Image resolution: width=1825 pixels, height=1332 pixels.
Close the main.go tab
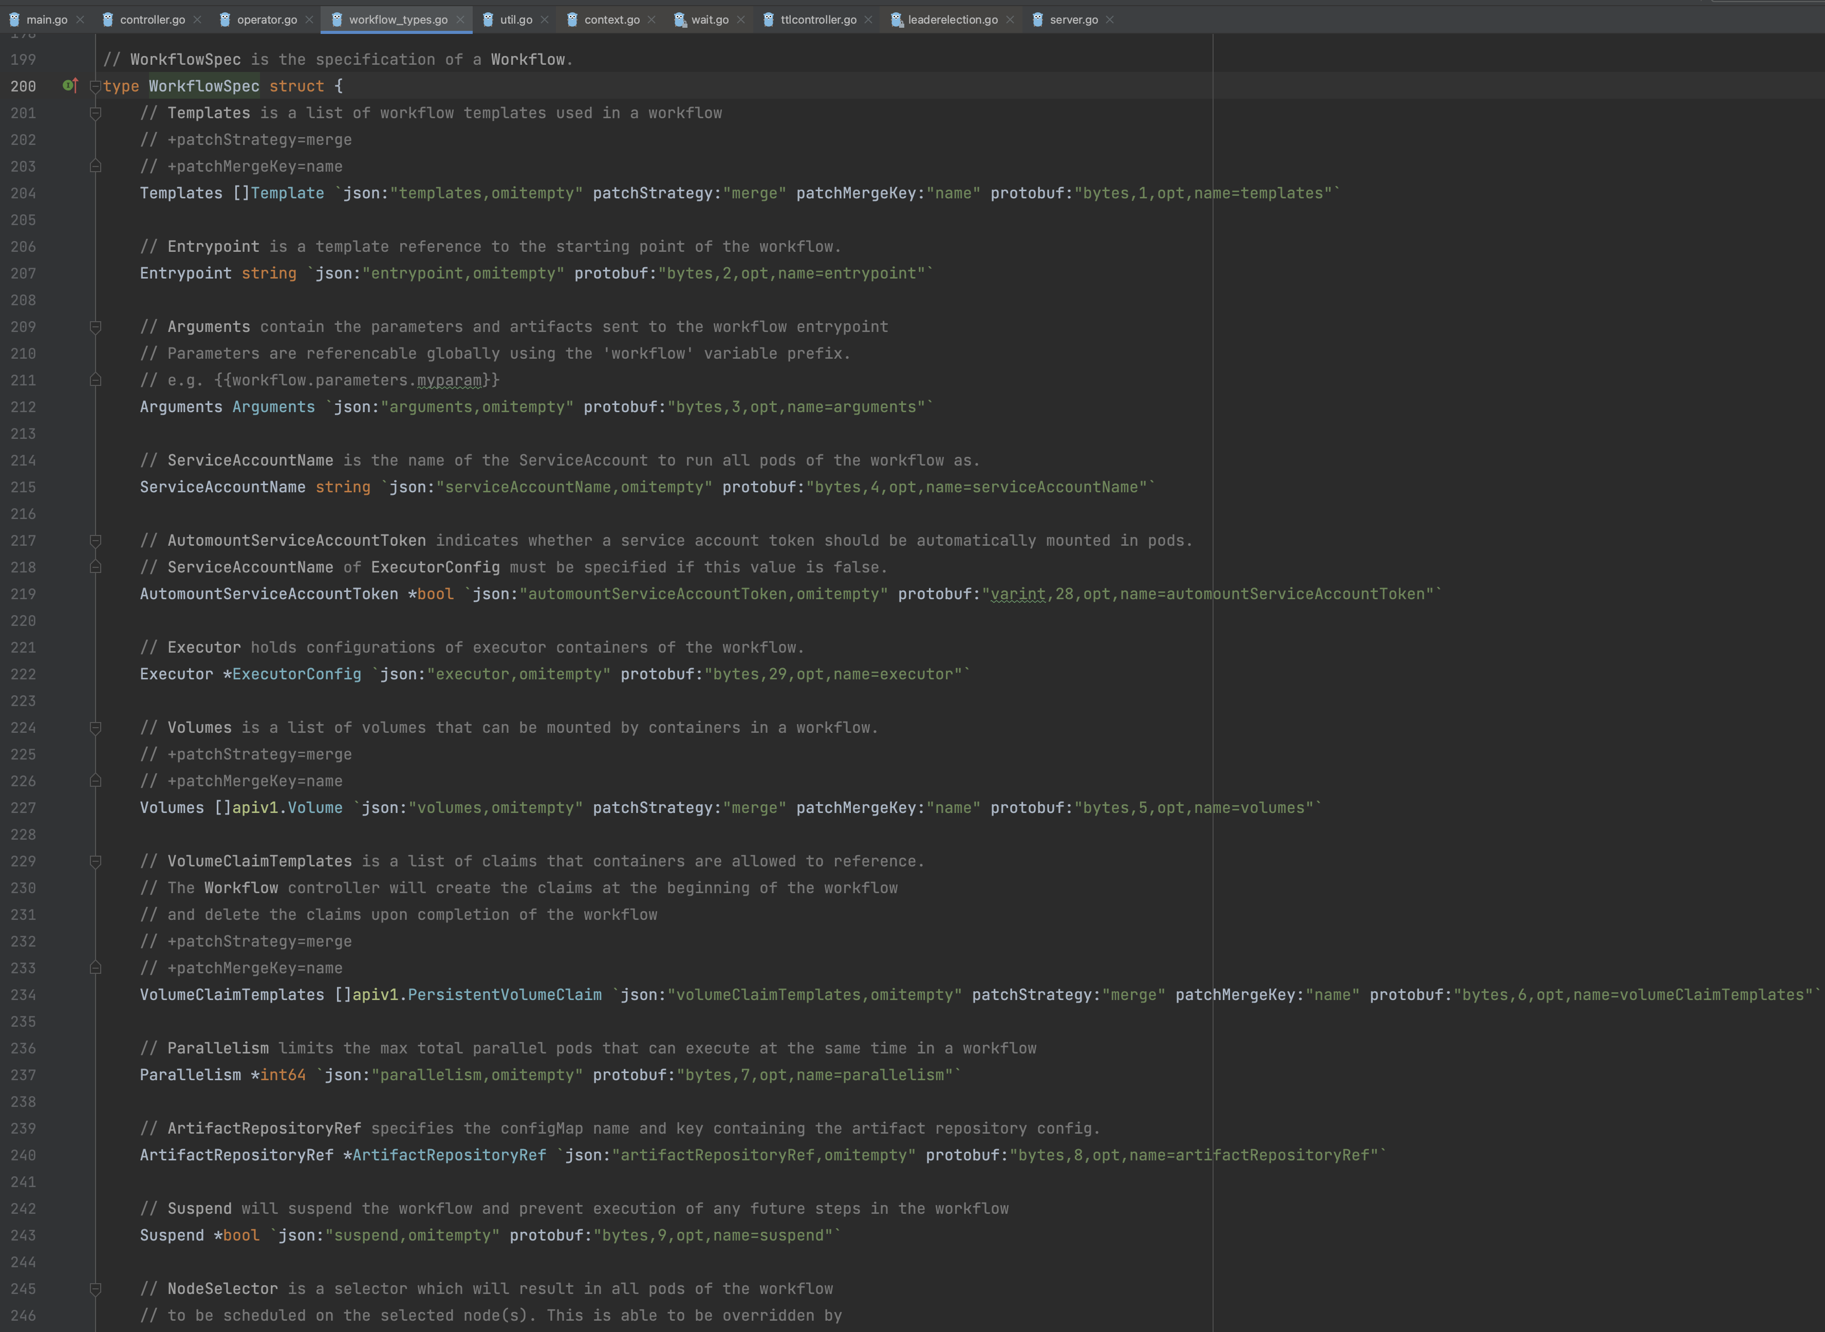(80, 20)
